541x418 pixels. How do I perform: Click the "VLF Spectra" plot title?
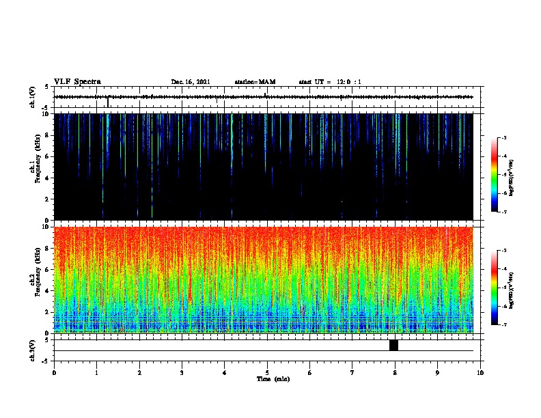[77, 82]
